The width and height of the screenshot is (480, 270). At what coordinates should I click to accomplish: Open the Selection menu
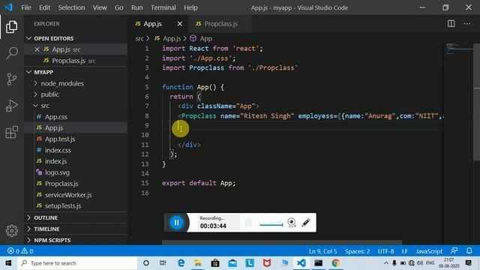tap(71, 7)
